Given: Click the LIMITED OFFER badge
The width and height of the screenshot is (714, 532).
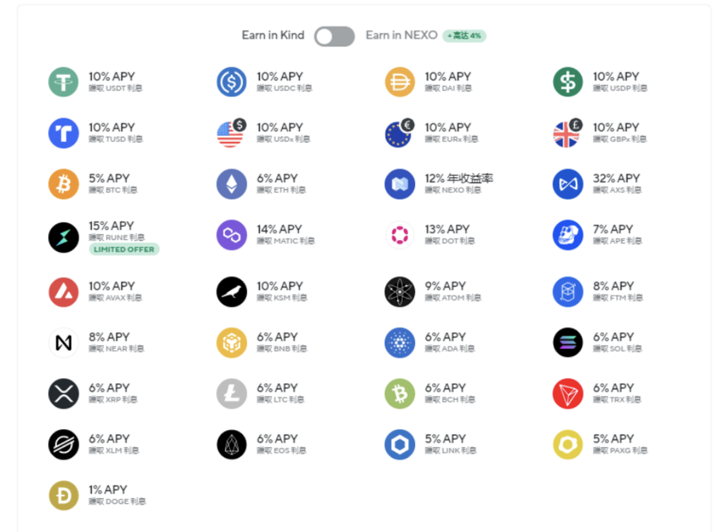Looking at the screenshot, I should click(x=124, y=249).
